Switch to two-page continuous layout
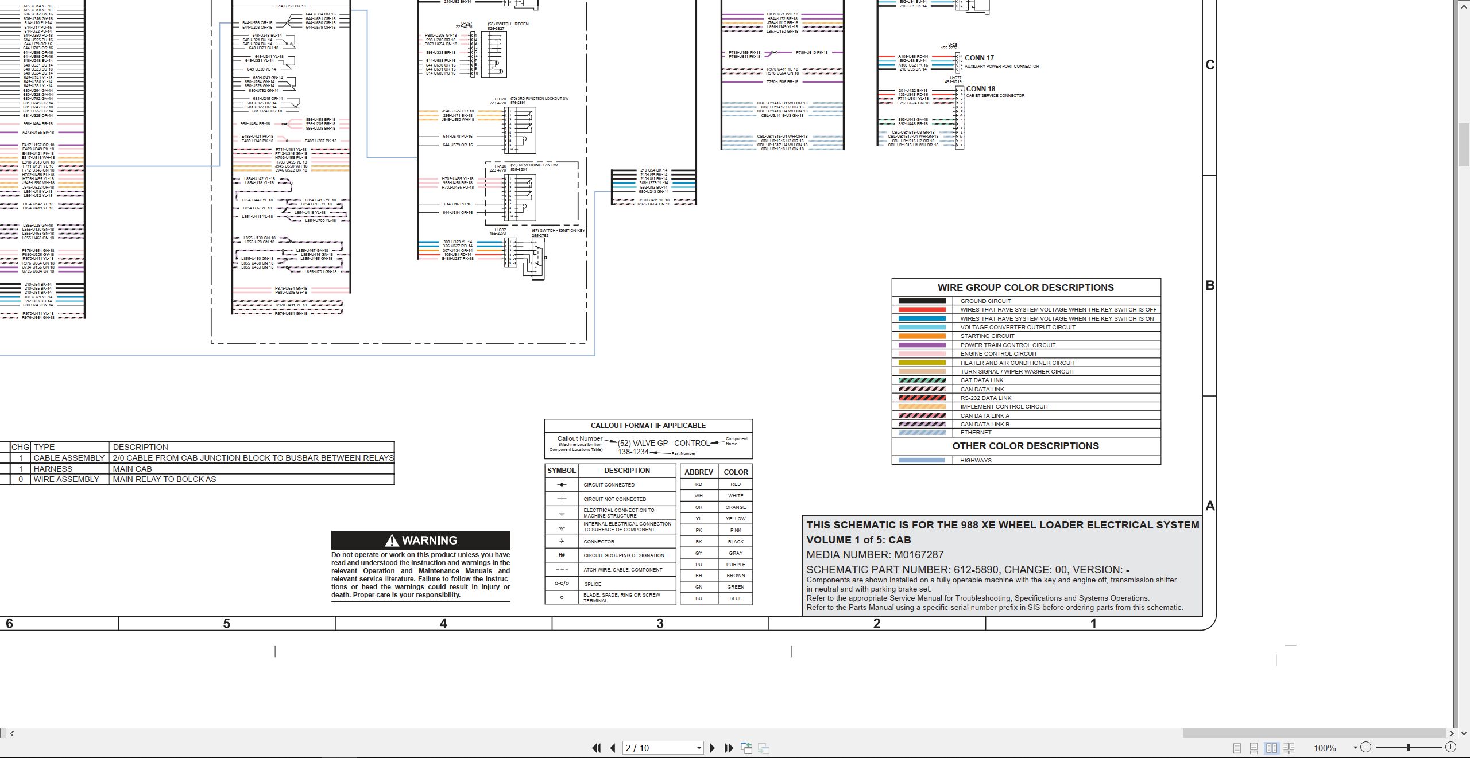Image resolution: width=1470 pixels, height=758 pixels. pos(1289,748)
